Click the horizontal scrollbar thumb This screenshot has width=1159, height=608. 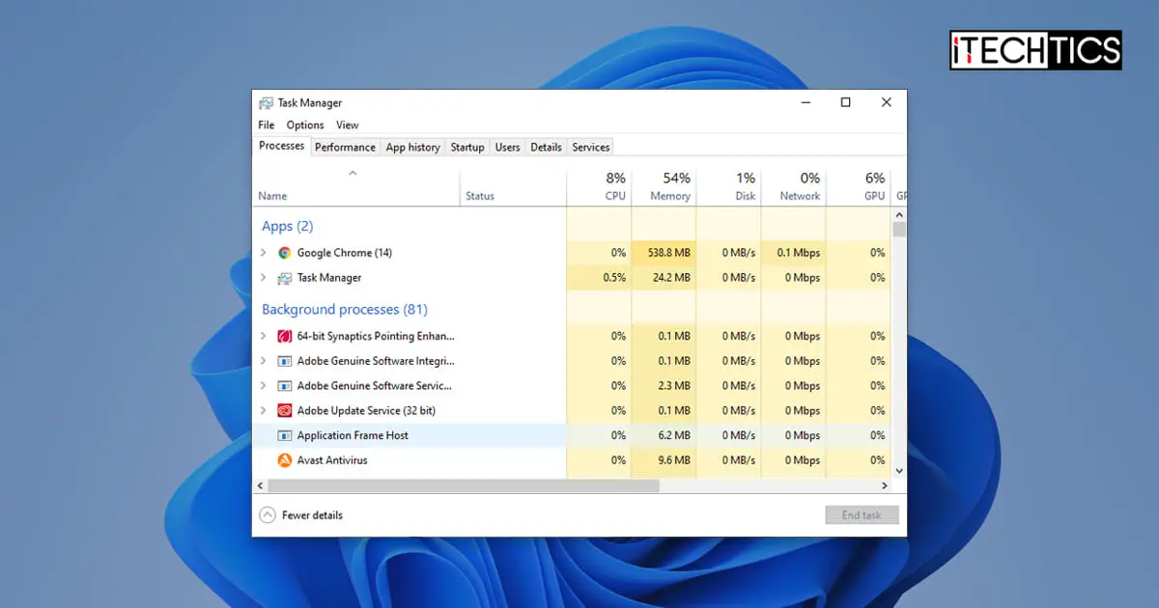click(464, 486)
